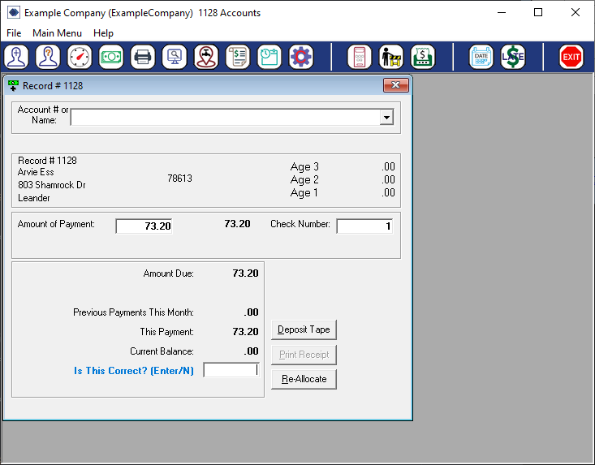This screenshot has height=465, width=595.
Task: Click the LATE fee dollar icon
Action: [x=513, y=57]
